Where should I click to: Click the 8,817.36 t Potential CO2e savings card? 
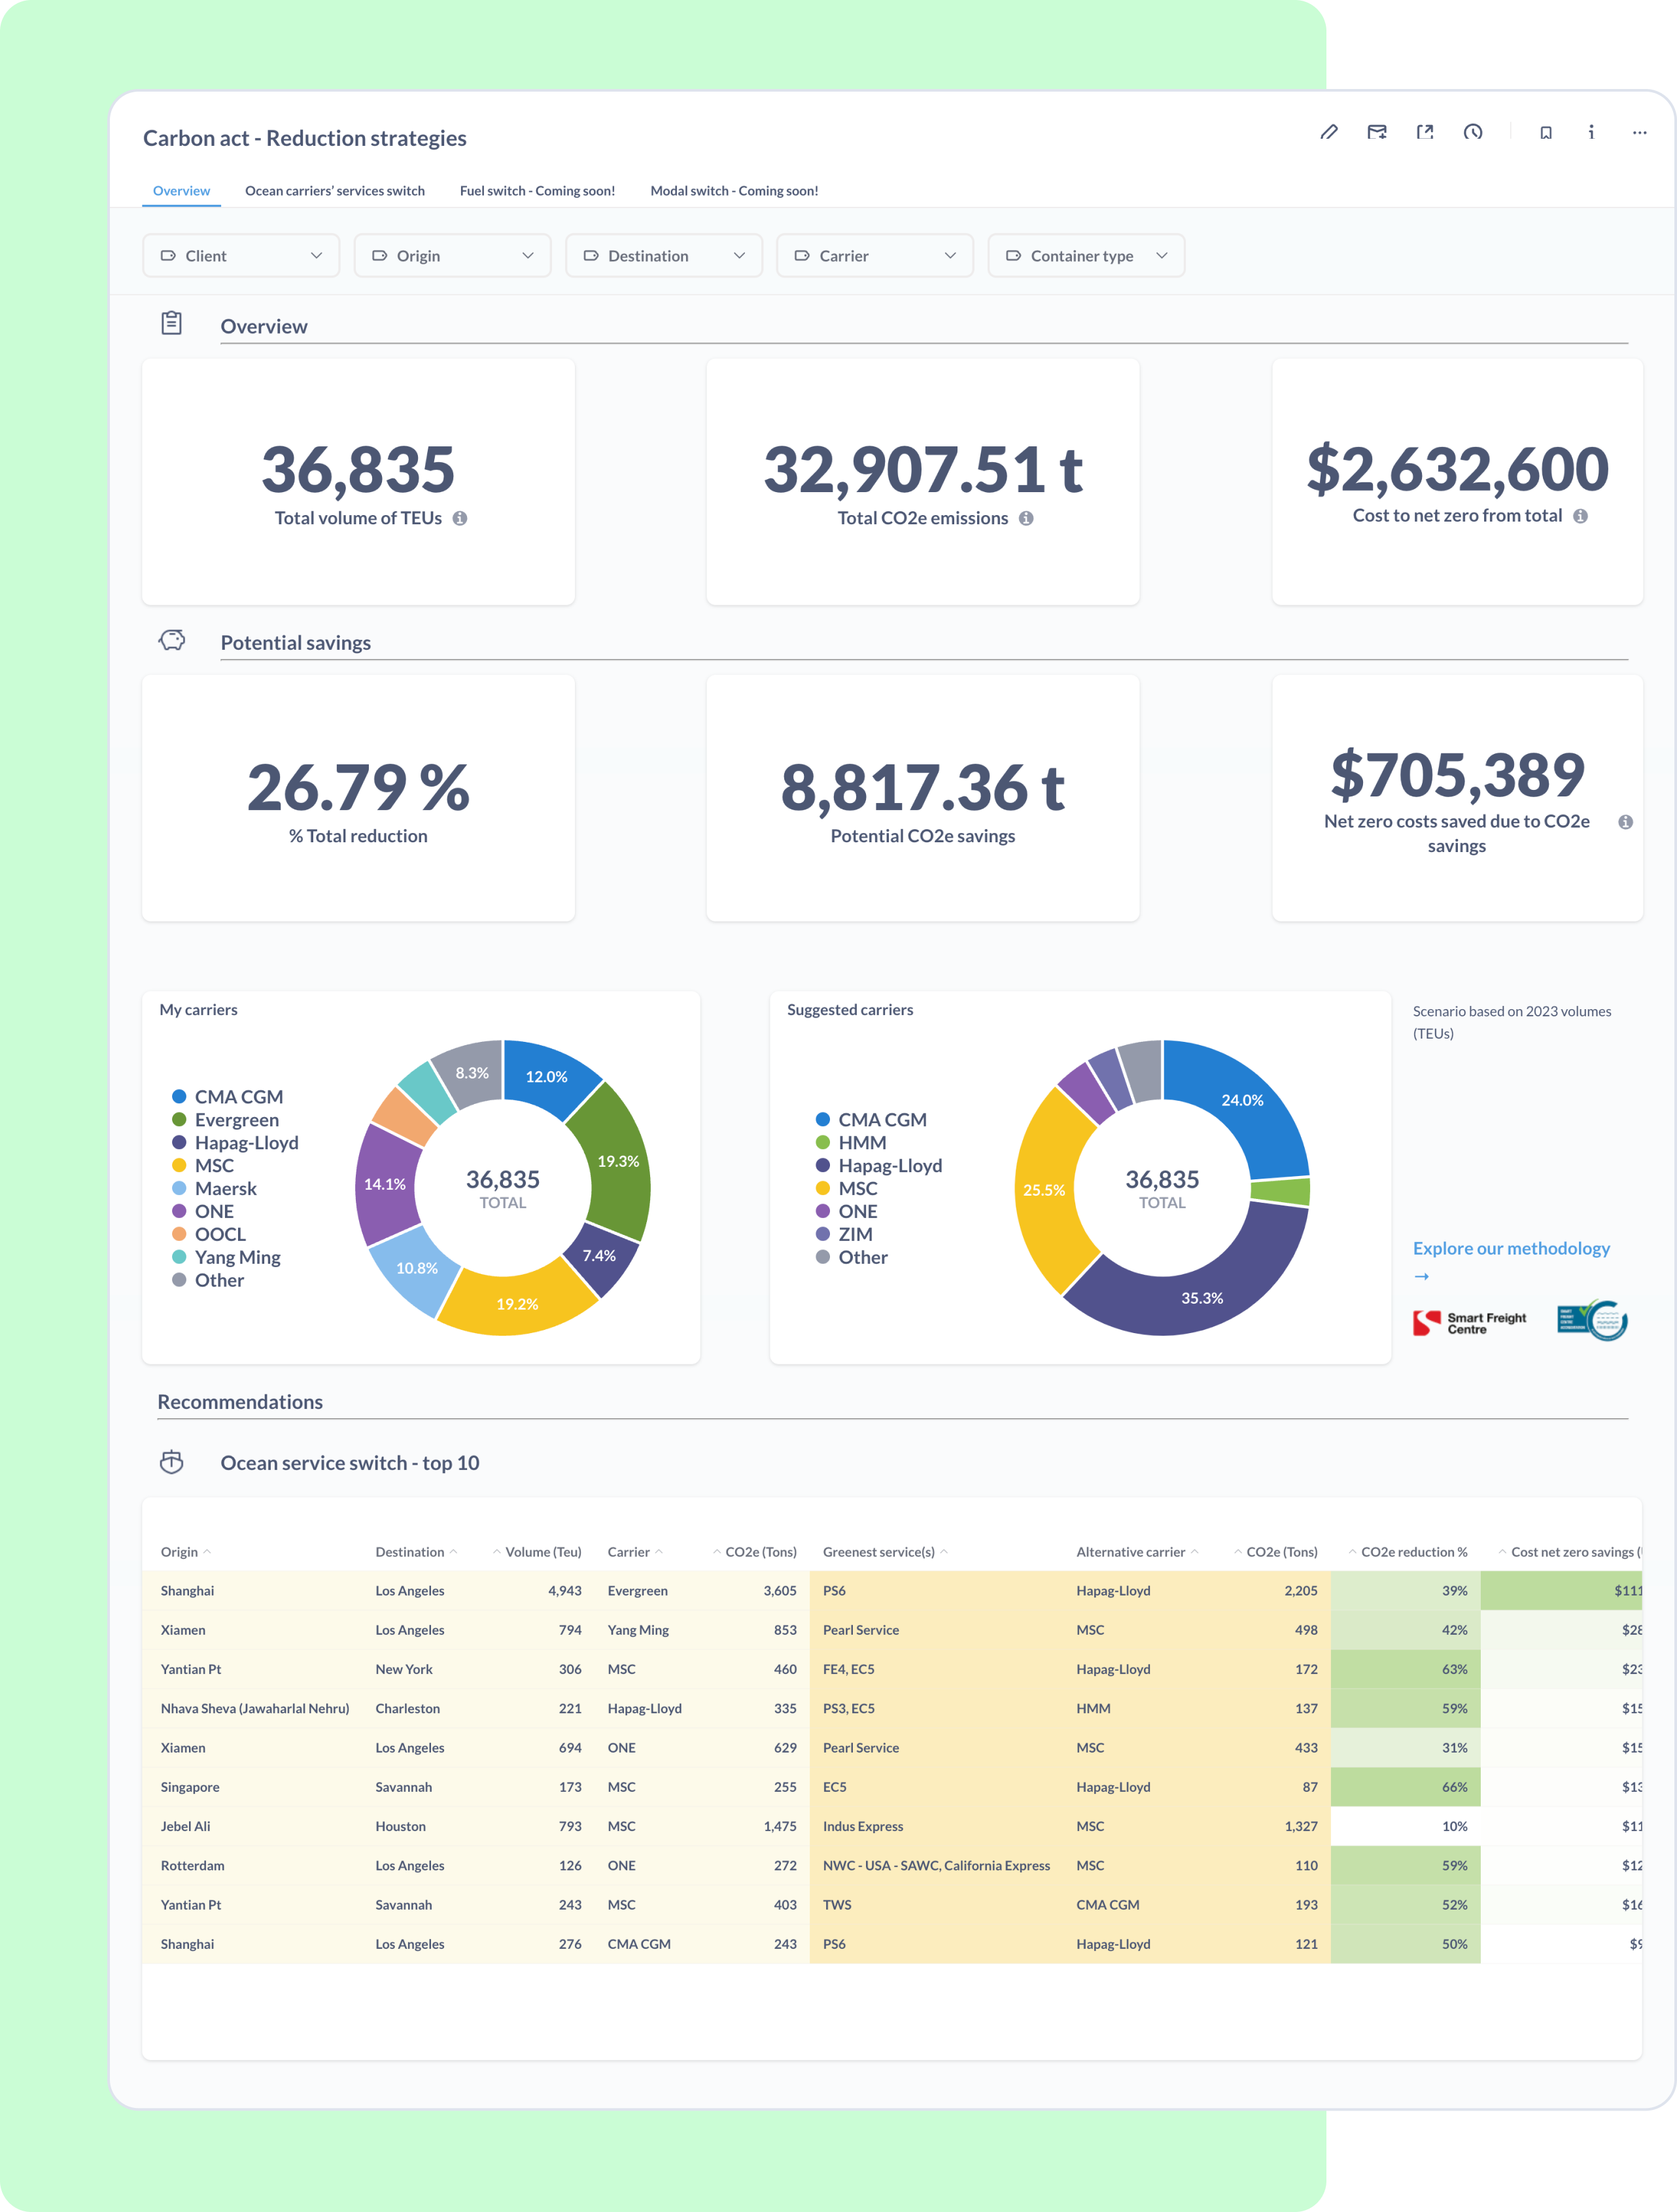tap(922, 798)
